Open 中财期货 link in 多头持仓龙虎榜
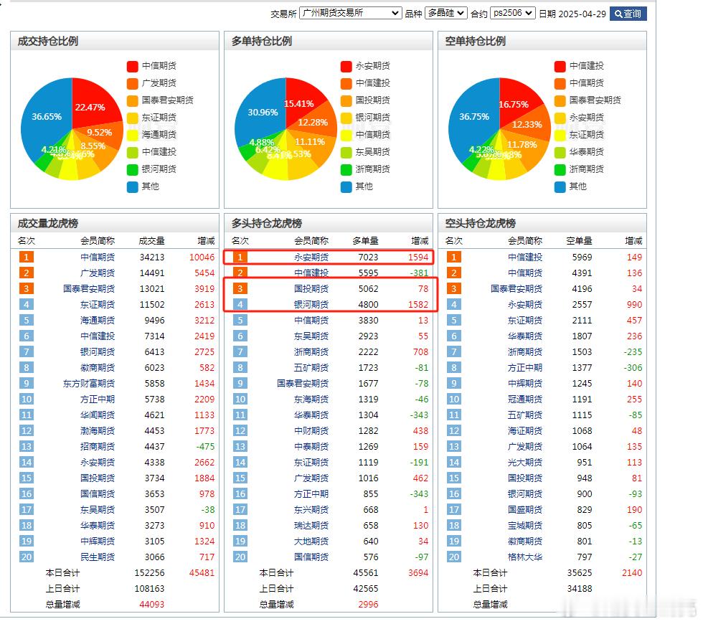This screenshot has height=624, width=703. [x=311, y=431]
